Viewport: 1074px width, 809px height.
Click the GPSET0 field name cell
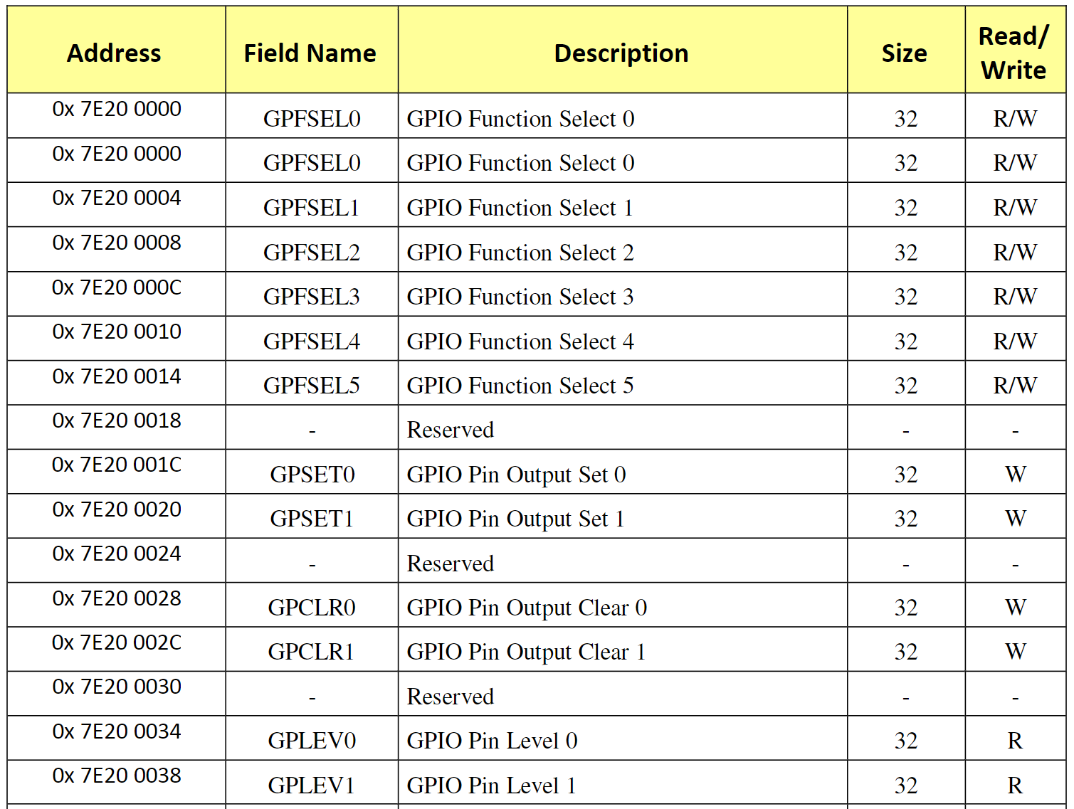[x=312, y=475]
